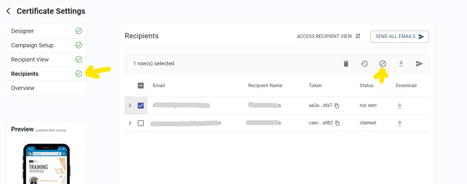This screenshot has height=184, width=467.
Task: Switch to the Overview section
Action: [x=23, y=88]
